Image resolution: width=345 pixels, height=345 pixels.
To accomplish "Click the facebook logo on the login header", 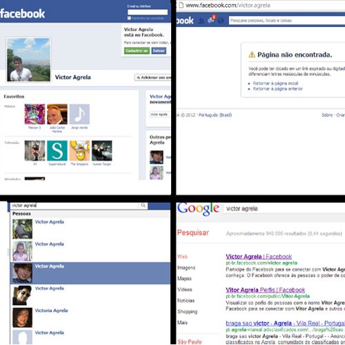I will click(x=22, y=13).
